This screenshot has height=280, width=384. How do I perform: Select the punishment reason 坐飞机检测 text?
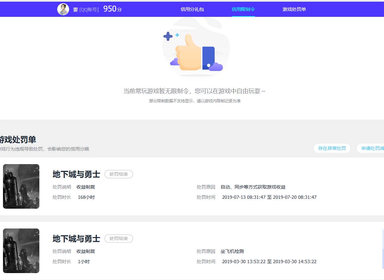pyautogui.click(x=232, y=251)
